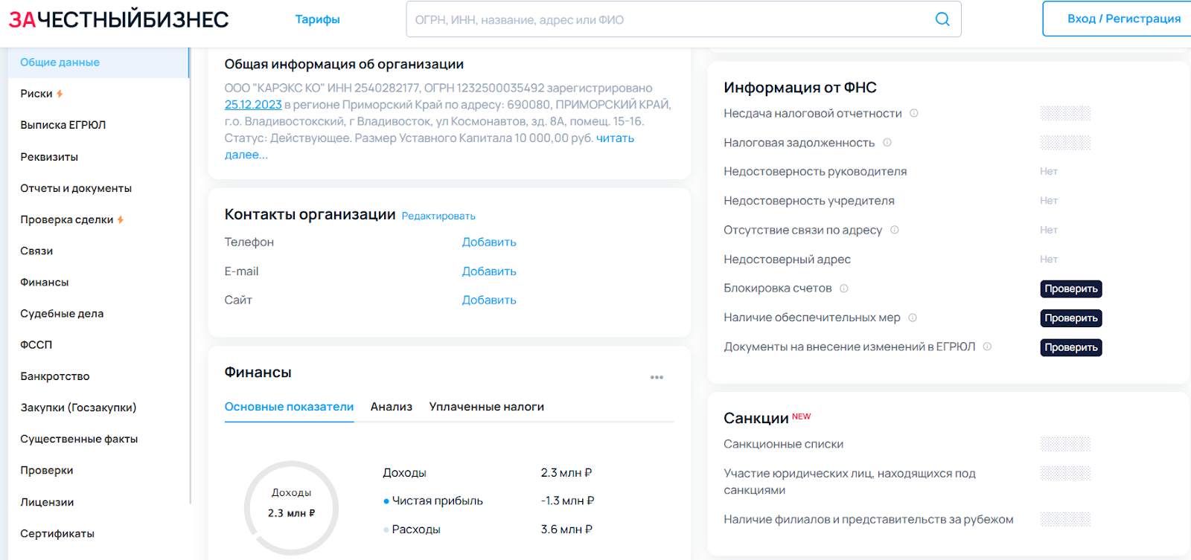Open Выписка ЕГРЮЛ in sidebar

pyautogui.click(x=63, y=125)
